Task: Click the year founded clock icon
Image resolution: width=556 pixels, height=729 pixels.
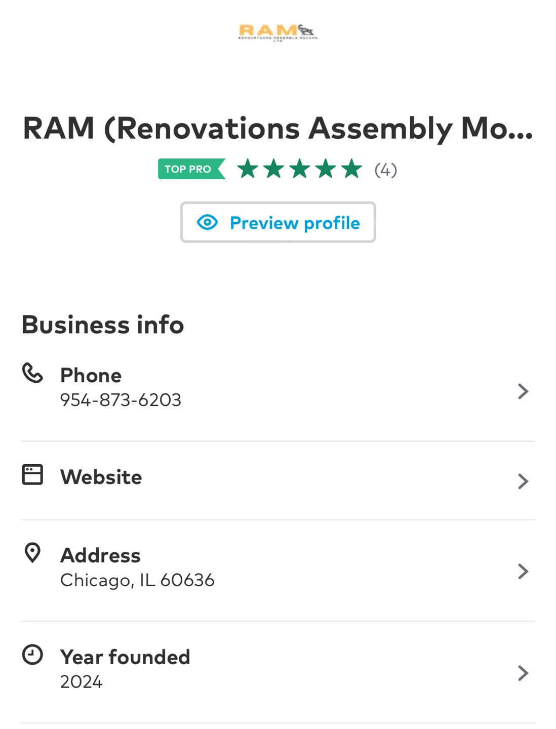Action: [32, 655]
